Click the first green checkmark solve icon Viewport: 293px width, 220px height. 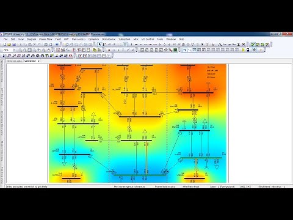pyautogui.click(x=253, y=45)
